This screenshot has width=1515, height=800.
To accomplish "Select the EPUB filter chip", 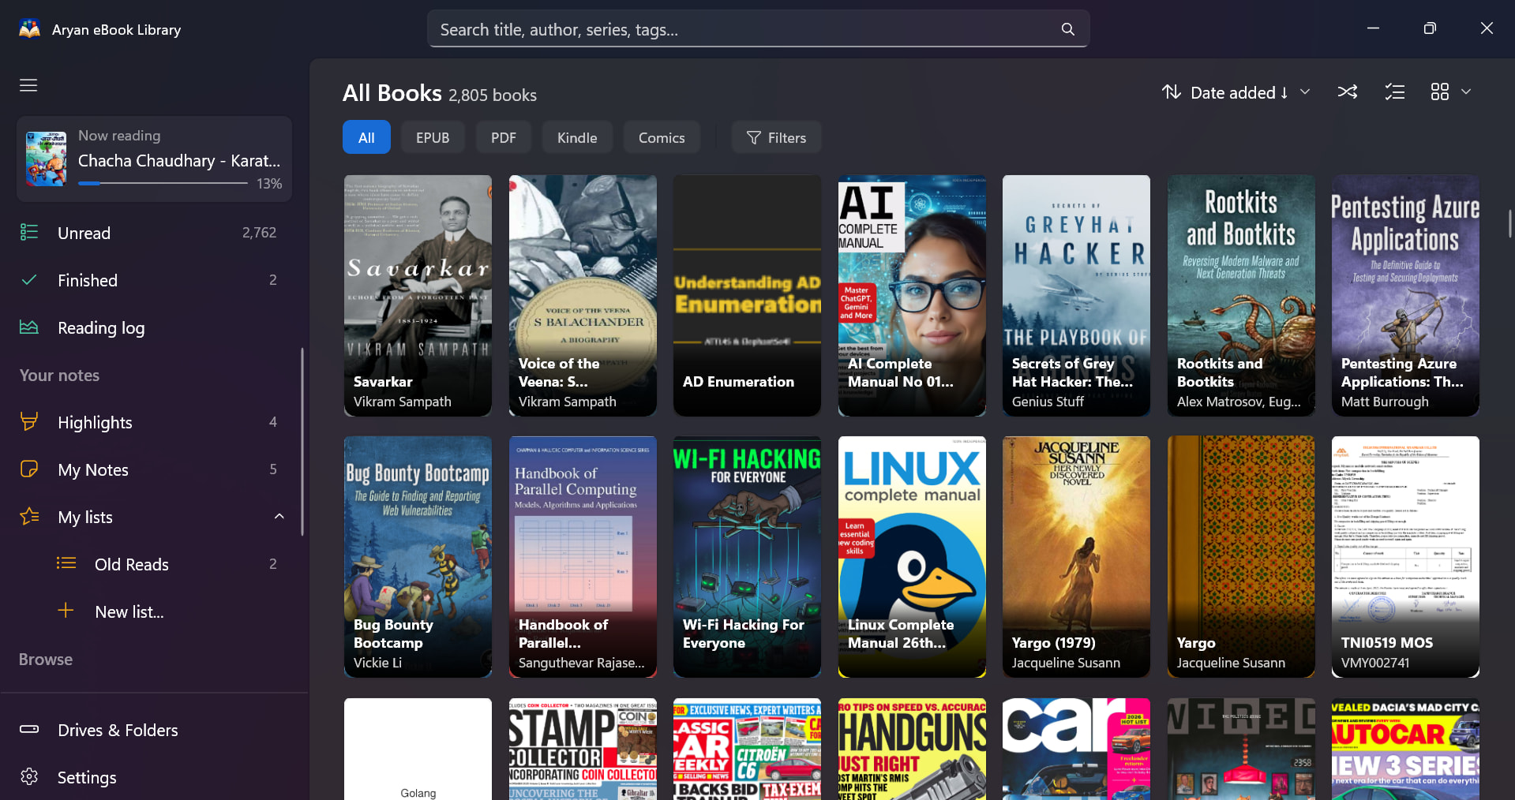I will 433,137.
